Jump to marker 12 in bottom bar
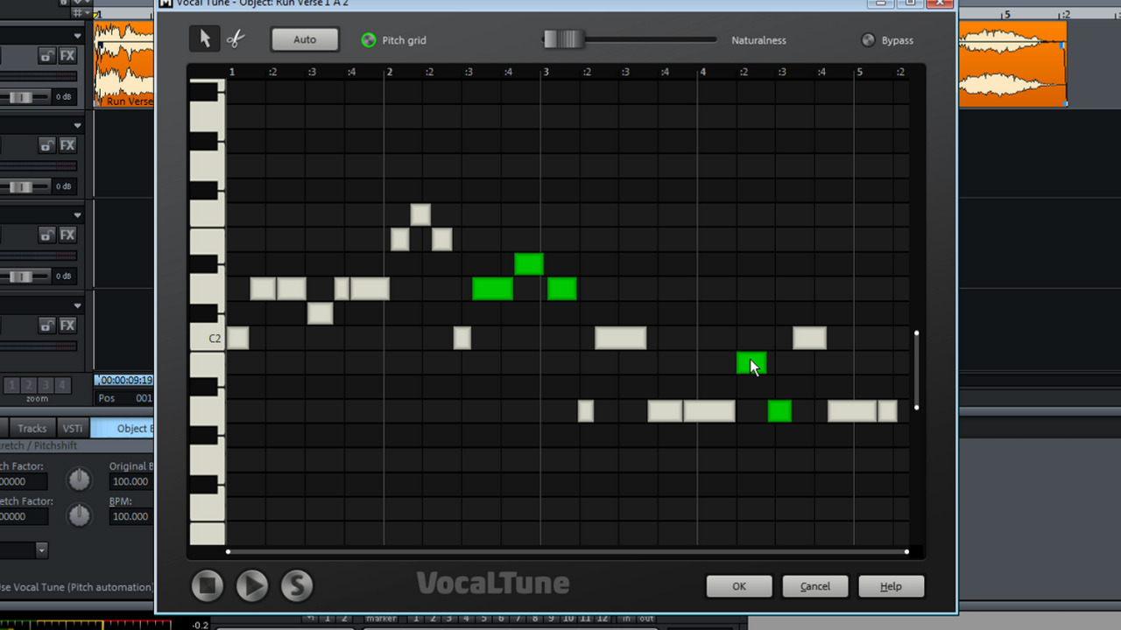The width and height of the screenshot is (1121, 630). pyautogui.click(x=603, y=619)
